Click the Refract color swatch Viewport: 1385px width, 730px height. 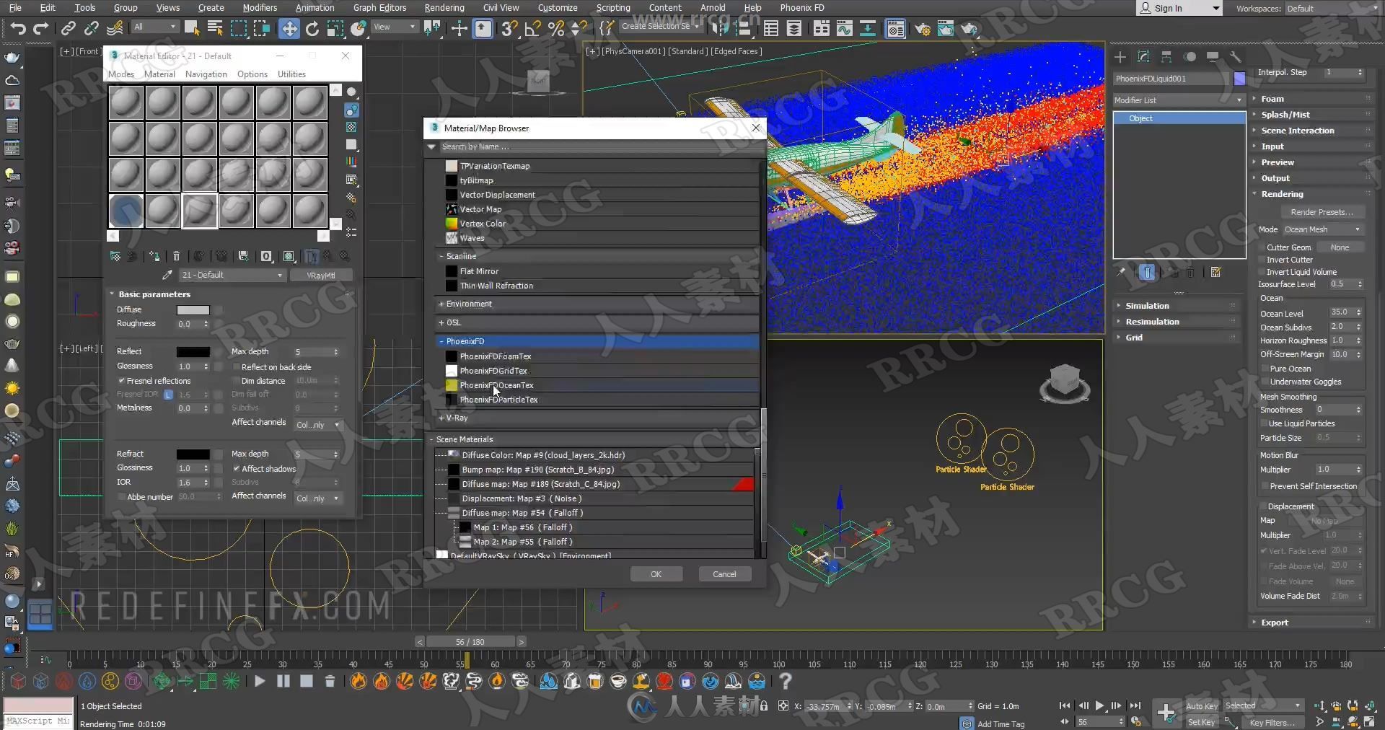[x=193, y=454]
